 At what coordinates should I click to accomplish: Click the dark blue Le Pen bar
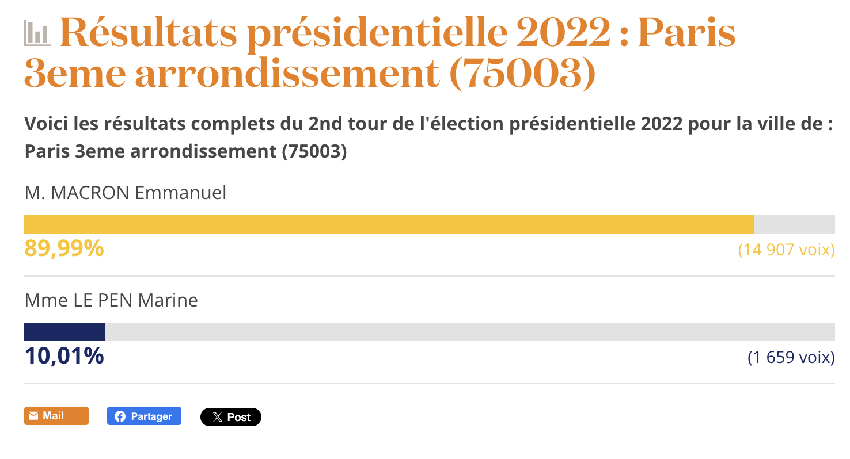pos(64,332)
